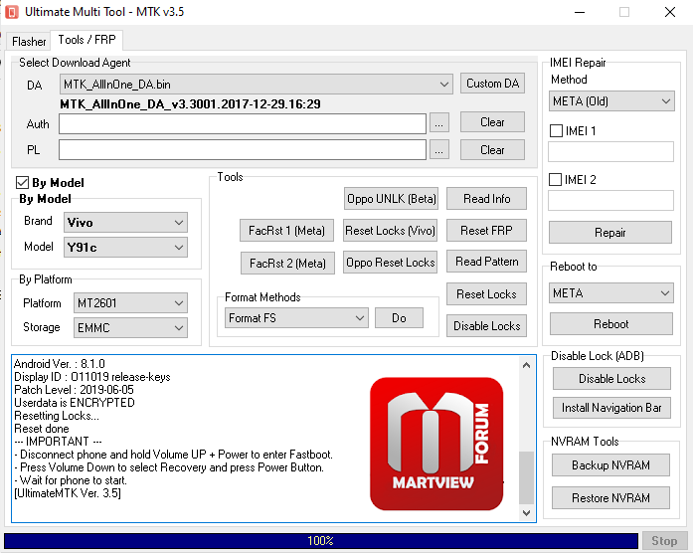Open the DA download agent dropdown
The image size is (693, 553).
[x=256, y=84]
